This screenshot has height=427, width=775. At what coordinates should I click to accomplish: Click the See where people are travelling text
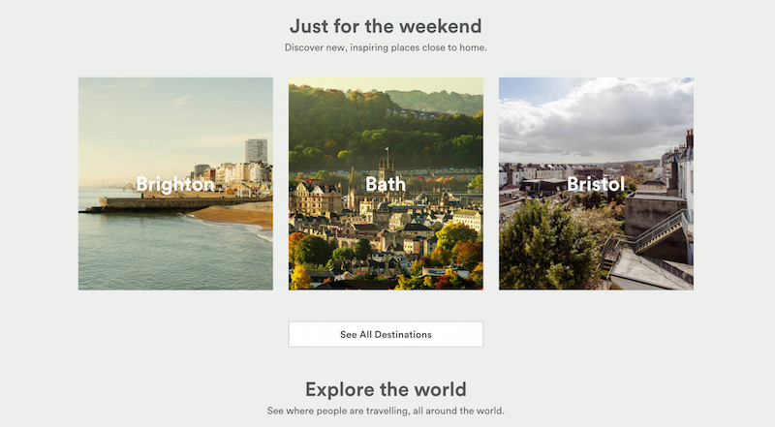click(x=386, y=411)
